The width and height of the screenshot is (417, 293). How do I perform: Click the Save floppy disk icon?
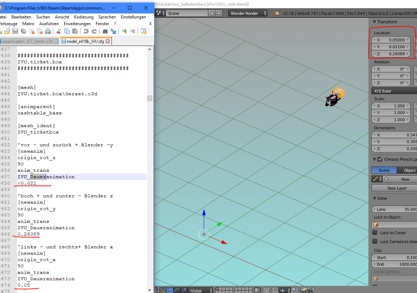[x=15, y=32]
